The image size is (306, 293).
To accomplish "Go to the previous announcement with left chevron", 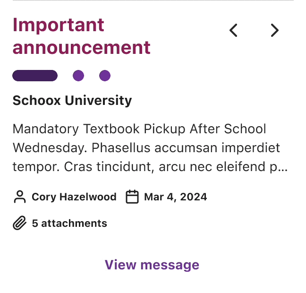I will [x=233, y=30].
